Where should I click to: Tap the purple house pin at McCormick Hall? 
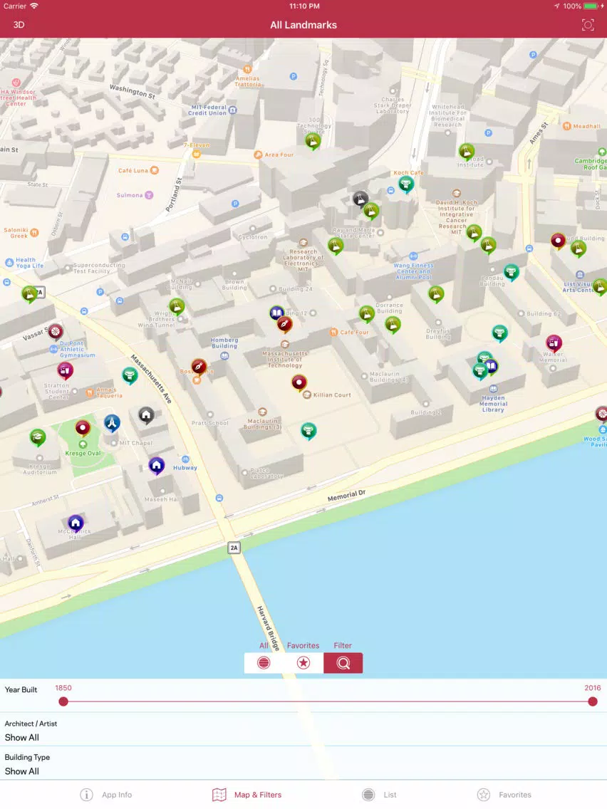[76, 523]
